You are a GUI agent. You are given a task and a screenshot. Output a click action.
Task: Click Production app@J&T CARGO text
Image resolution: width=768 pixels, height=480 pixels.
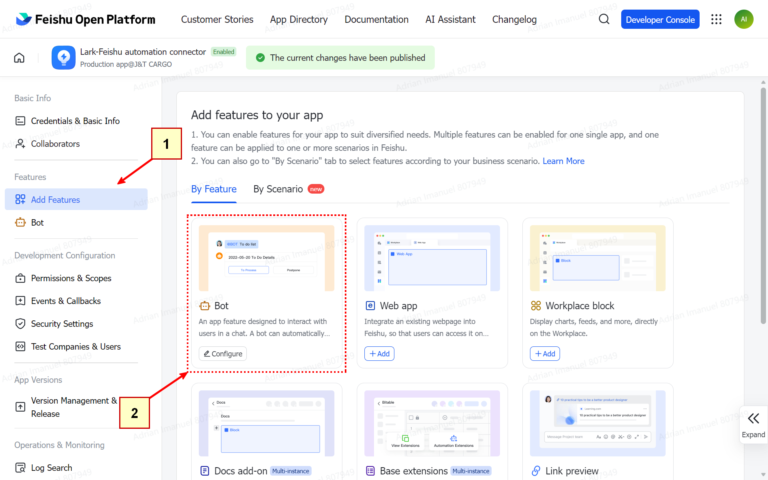click(126, 64)
